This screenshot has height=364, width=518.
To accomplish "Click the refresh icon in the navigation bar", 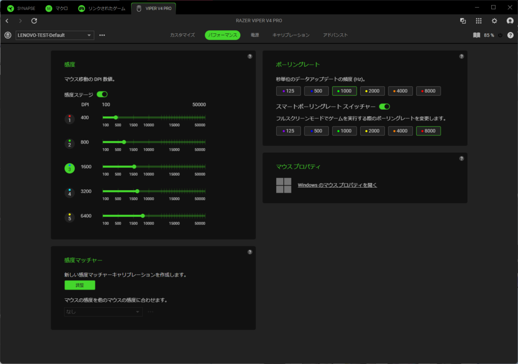I will click(34, 21).
